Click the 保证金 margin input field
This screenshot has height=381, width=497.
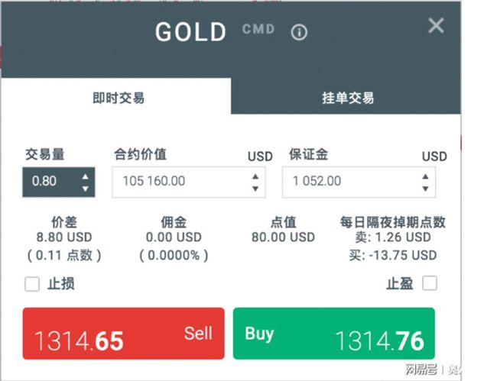(x=352, y=182)
